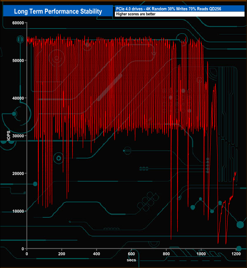Viewport: 247px width, 268px height.
Task: Click the secs axis title
Action: coord(131,260)
